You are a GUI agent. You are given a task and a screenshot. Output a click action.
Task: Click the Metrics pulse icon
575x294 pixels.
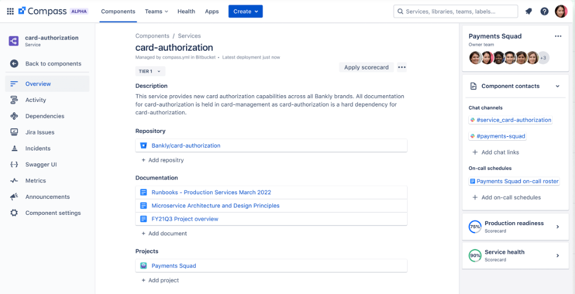tap(14, 181)
